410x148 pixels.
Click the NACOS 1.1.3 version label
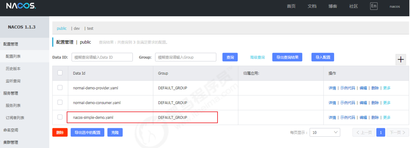(x=22, y=27)
